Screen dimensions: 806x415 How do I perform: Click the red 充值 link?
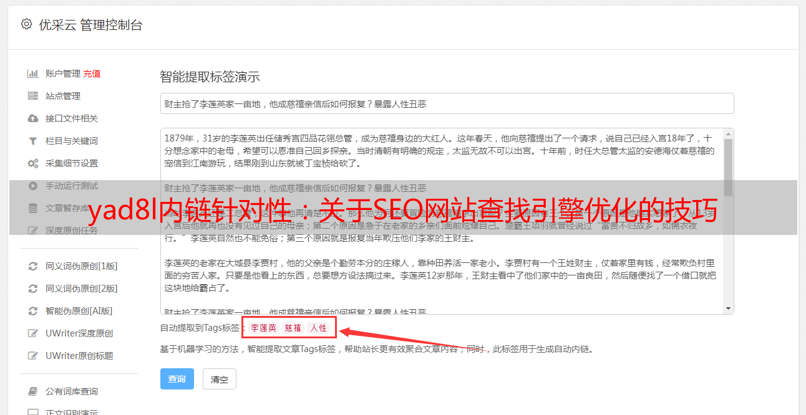pos(92,74)
